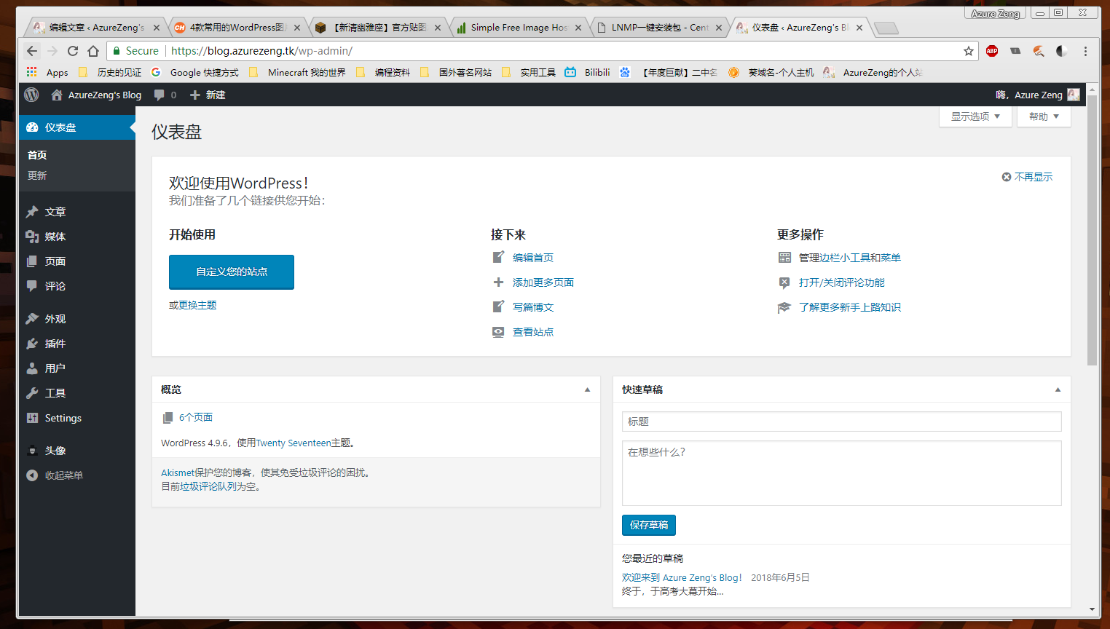Click 添加更多页面 link

pyautogui.click(x=543, y=282)
